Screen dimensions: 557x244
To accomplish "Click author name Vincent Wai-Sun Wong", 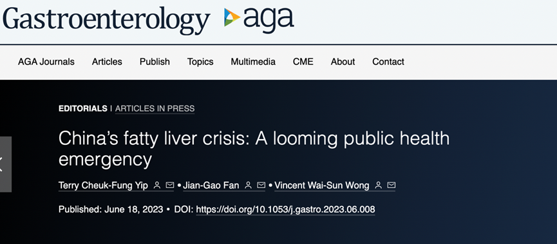I will point(322,185).
